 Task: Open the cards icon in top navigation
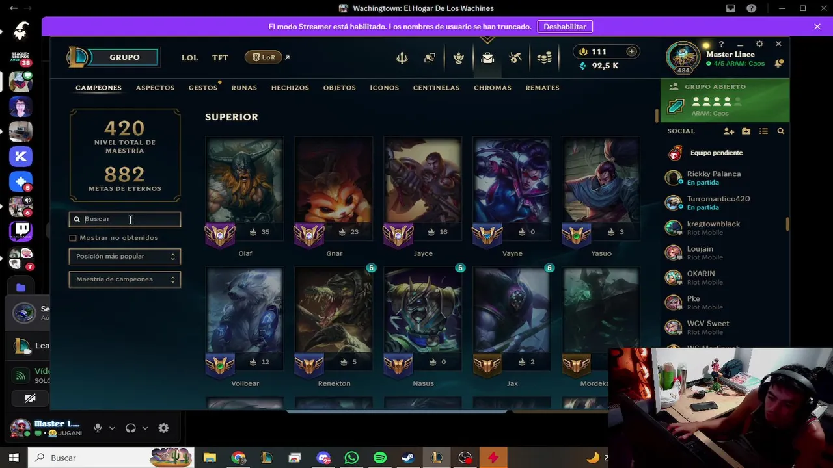[430, 58]
